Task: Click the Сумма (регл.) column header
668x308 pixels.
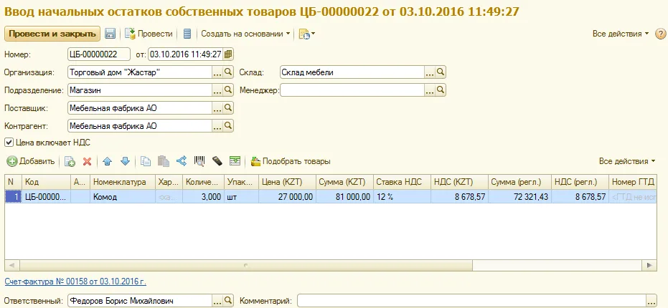Action: pos(519,182)
